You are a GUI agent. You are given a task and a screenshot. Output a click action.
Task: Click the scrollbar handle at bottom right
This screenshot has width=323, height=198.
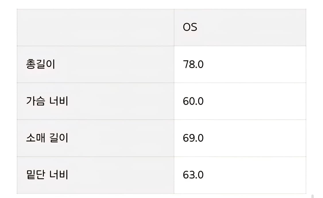312,196
